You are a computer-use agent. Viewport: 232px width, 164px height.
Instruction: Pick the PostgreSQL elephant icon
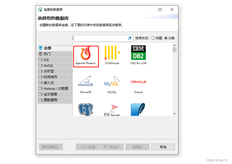pos(86,110)
